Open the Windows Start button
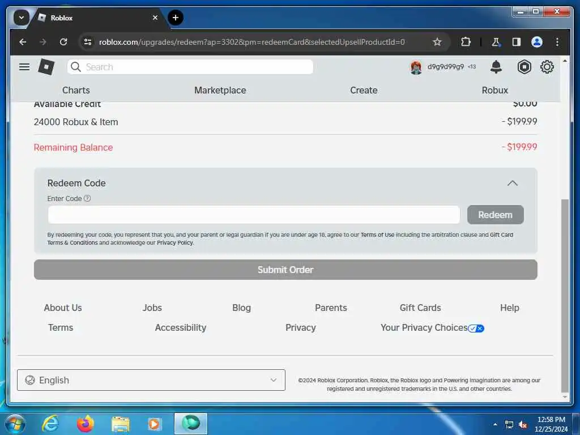 (15, 424)
